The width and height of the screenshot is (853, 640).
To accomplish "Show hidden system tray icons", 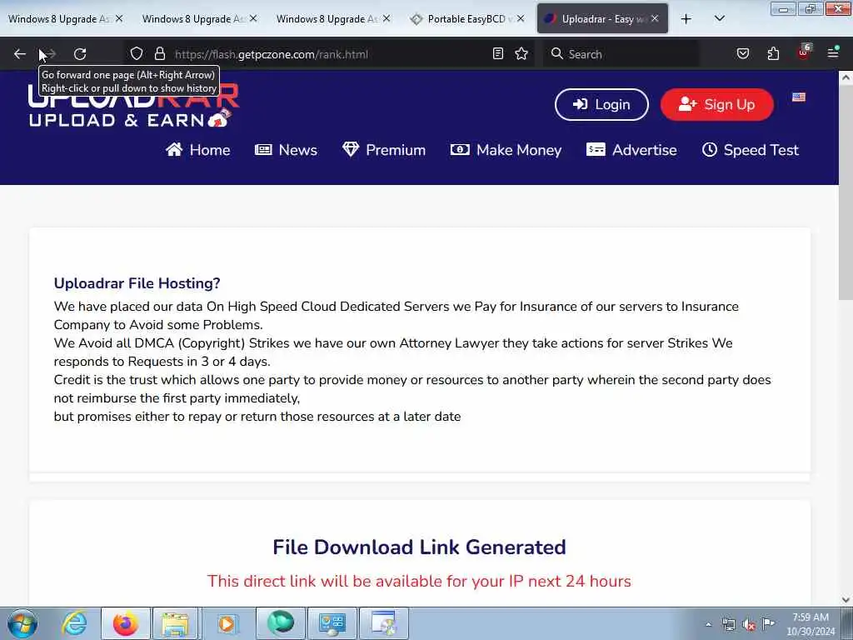I will tap(708, 624).
